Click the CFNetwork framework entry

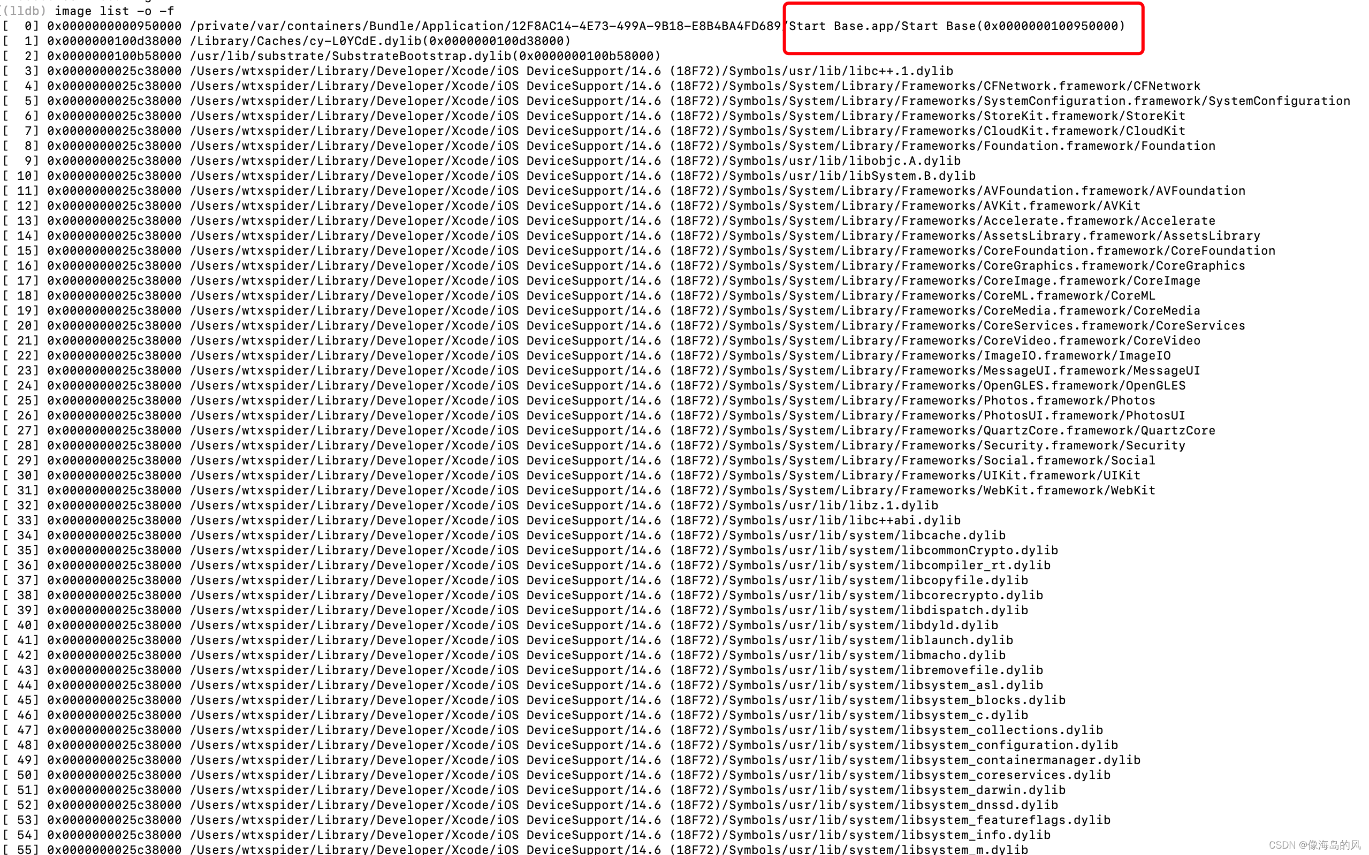click(x=1091, y=86)
